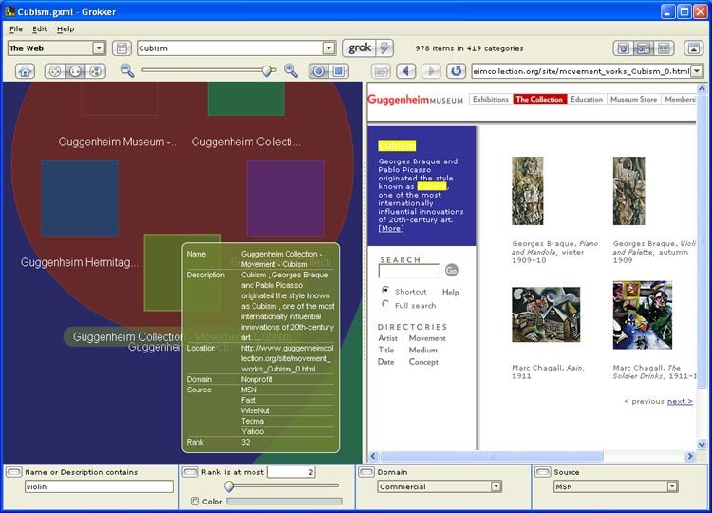This screenshot has height=513, width=712.
Task: Toggle the Rank is at most filter
Action: pyautogui.click(x=190, y=472)
